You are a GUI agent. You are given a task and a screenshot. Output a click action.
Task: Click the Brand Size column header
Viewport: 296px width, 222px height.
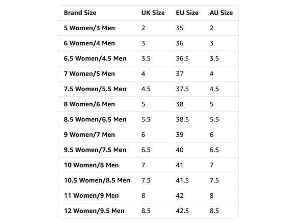(x=80, y=13)
